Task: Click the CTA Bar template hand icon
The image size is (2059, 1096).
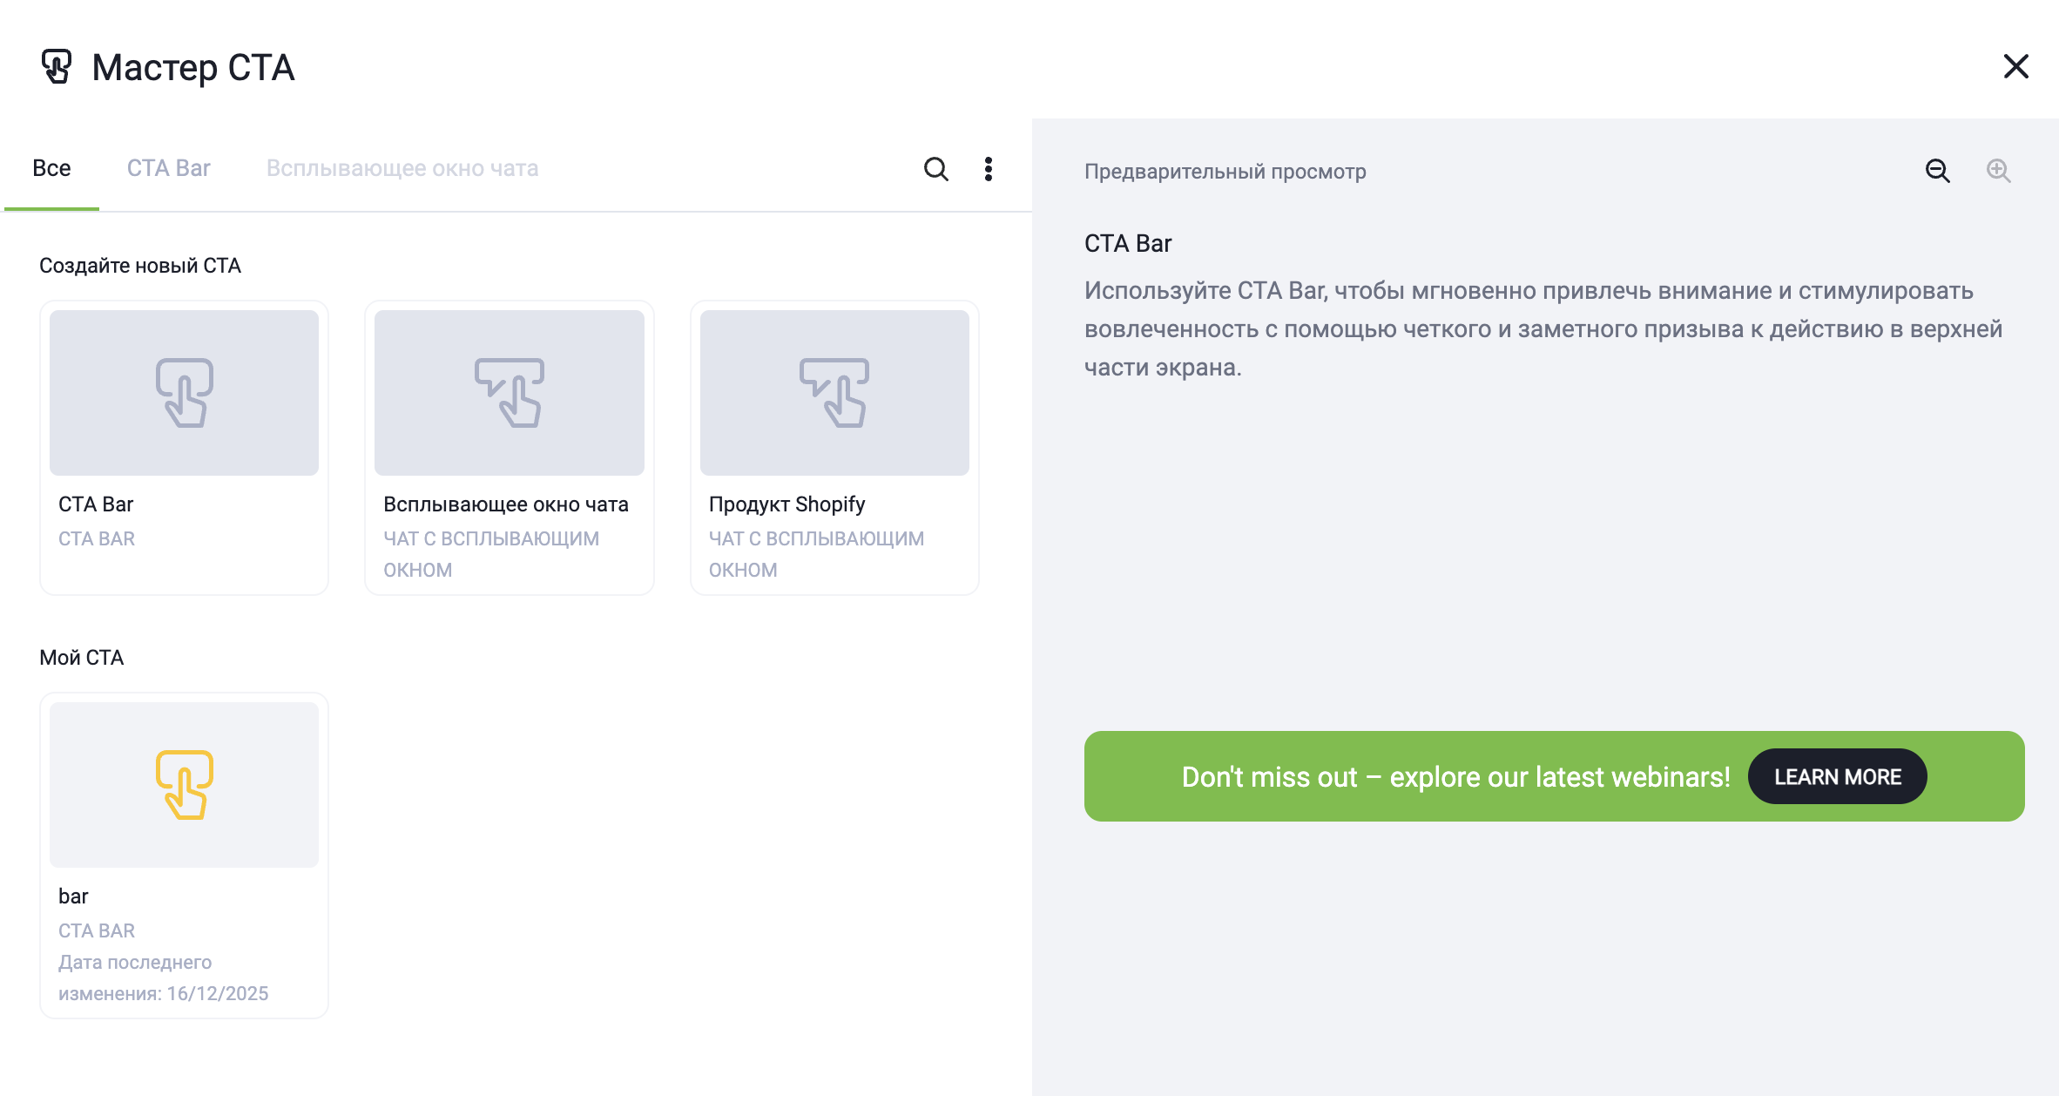Action: [184, 393]
